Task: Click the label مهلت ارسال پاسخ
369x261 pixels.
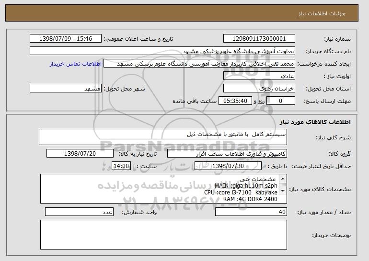Action: tap(327, 101)
